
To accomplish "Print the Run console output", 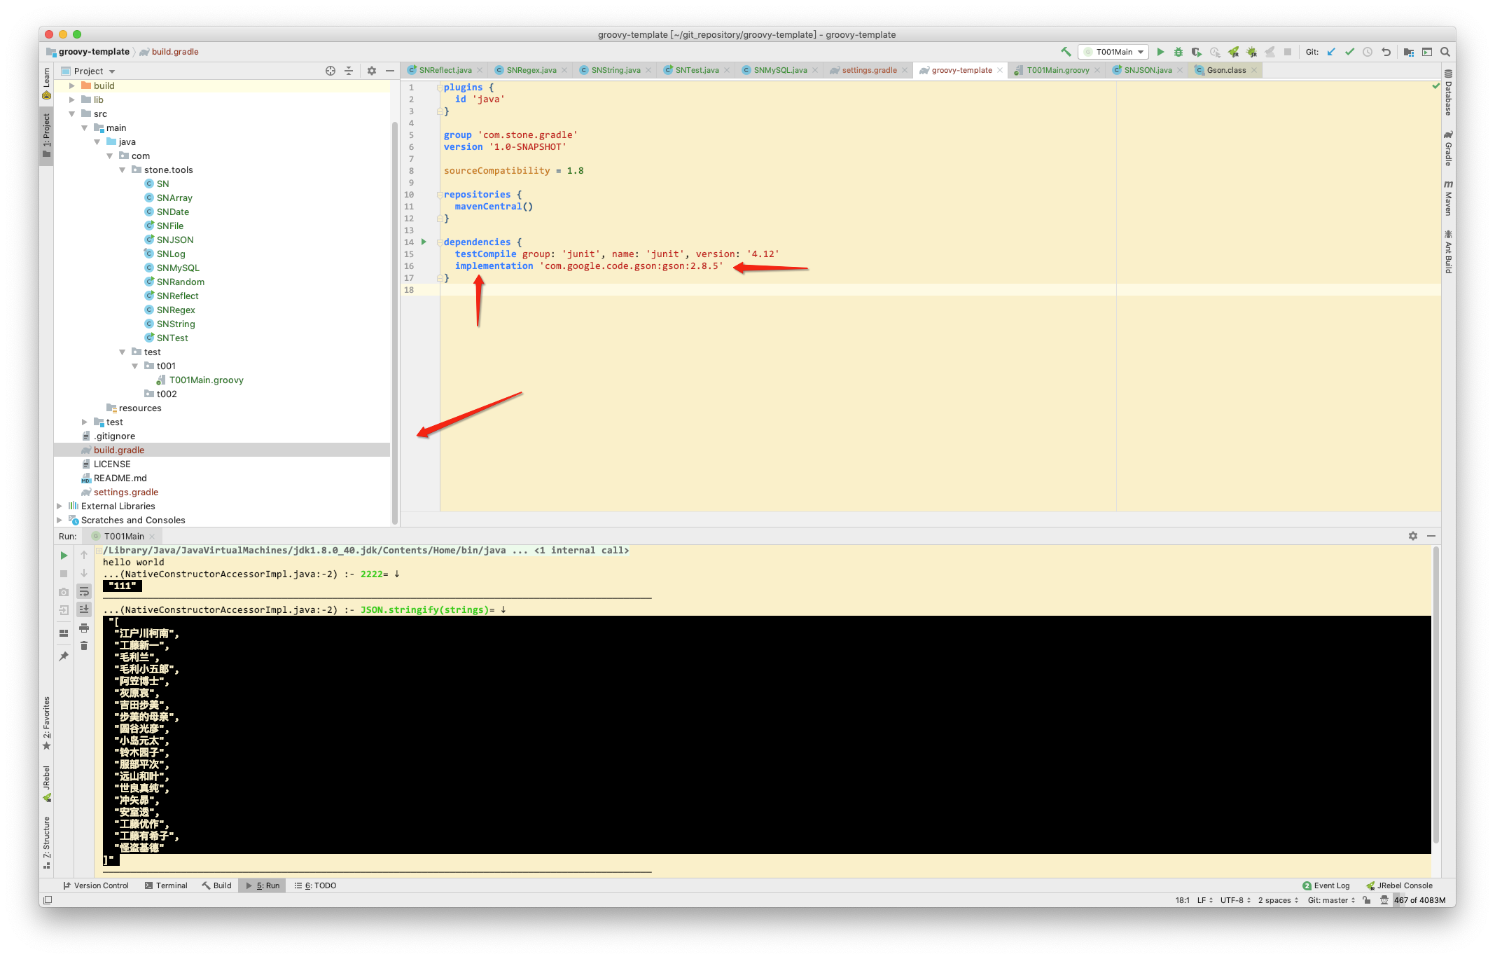I will click(x=84, y=628).
